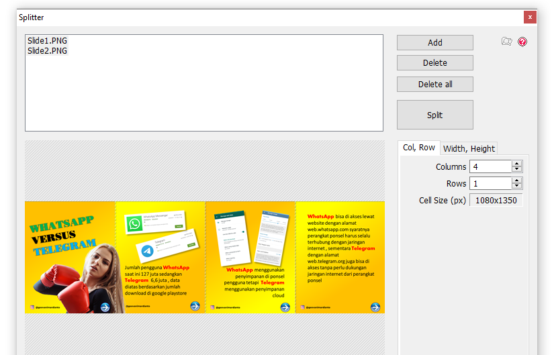Decrease Rows with down arrow

pyautogui.click(x=517, y=186)
